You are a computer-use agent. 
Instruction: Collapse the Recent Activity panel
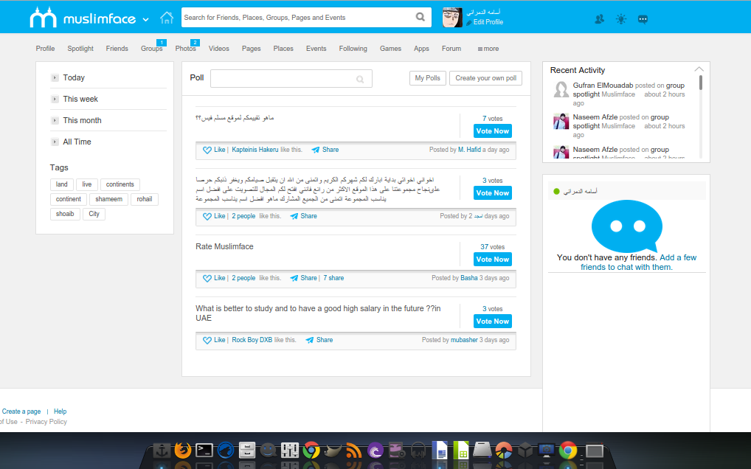pyautogui.click(x=699, y=69)
